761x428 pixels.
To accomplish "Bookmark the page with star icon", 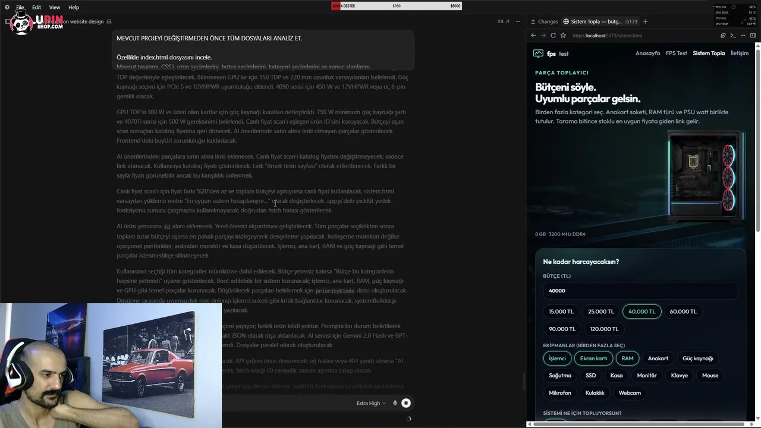I will click(x=563, y=36).
